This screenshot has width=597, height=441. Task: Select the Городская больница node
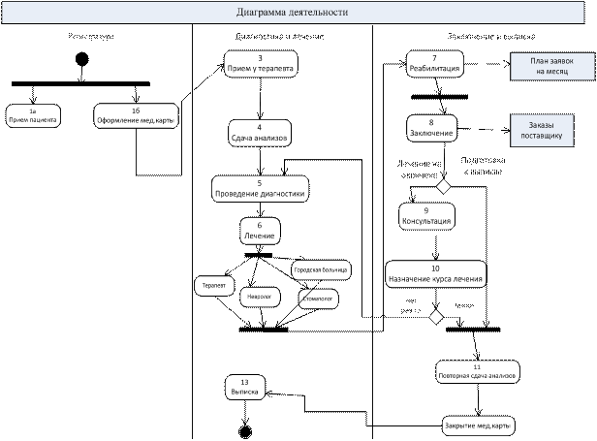coord(321,268)
